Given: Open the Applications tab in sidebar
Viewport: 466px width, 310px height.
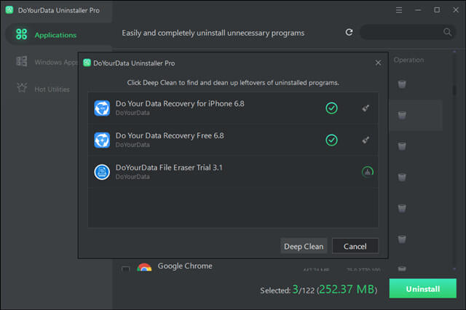Looking at the screenshot, I should [x=55, y=35].
